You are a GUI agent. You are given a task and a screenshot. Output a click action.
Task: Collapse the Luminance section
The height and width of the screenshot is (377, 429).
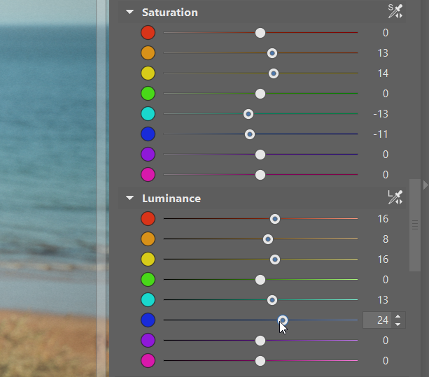(x=129, y=199)
